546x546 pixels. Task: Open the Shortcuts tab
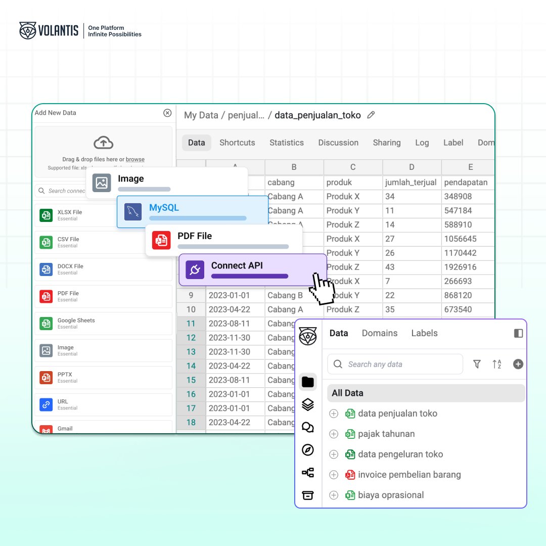click(x=237, y=143)
